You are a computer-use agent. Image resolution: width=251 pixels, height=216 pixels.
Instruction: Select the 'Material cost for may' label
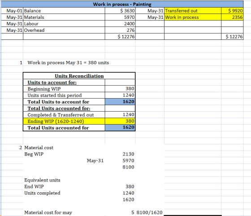tap(48, 212)
